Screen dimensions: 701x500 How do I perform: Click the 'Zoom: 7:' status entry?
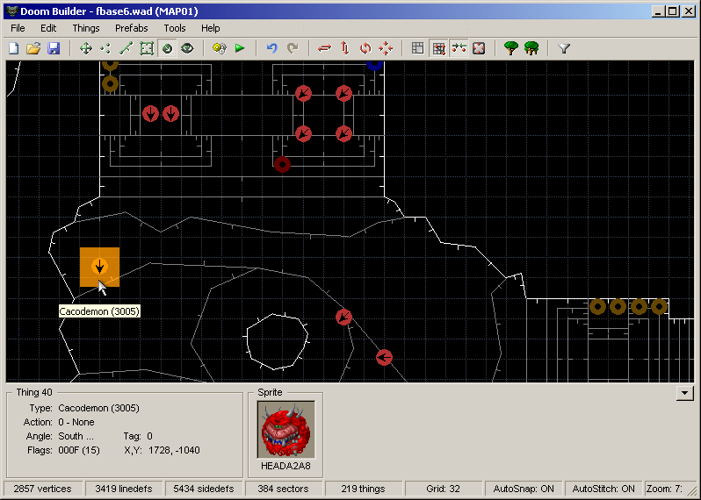click(664, 489)
